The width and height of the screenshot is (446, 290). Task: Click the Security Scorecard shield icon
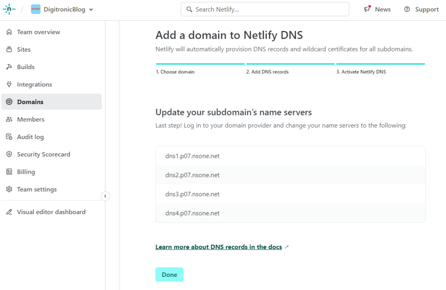(9, 155)
